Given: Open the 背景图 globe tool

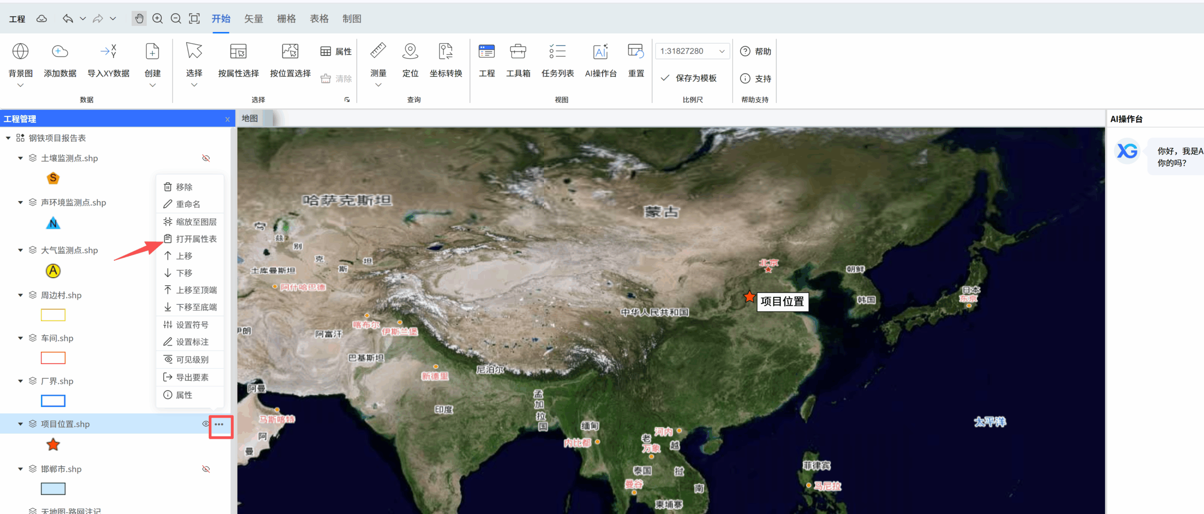Looking at the screenshot, I should tap(20, 52).
